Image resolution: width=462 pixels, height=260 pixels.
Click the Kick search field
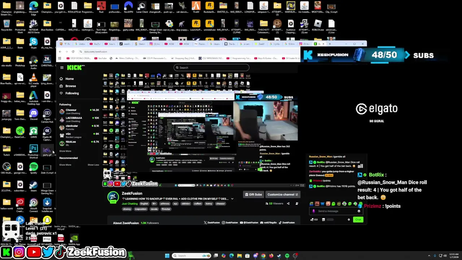[x=212, y=68]
